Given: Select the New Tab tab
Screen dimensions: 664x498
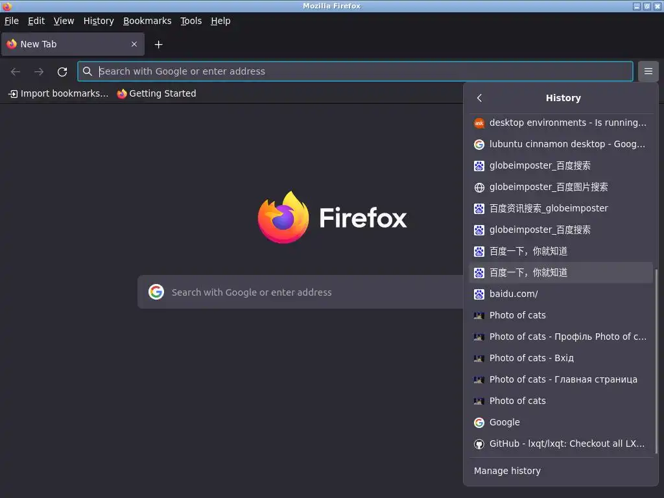Looking at the screenshot, I should pyautogui.click(x=73, y=44).
